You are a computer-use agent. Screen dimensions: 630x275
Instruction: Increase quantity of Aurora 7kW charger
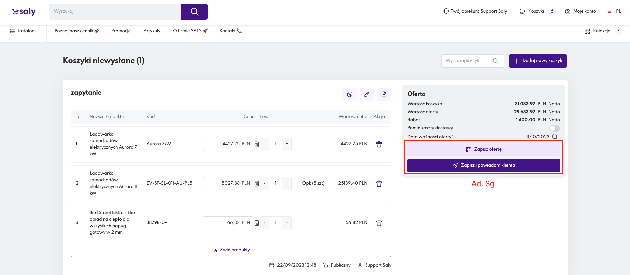tap(287, 144)
